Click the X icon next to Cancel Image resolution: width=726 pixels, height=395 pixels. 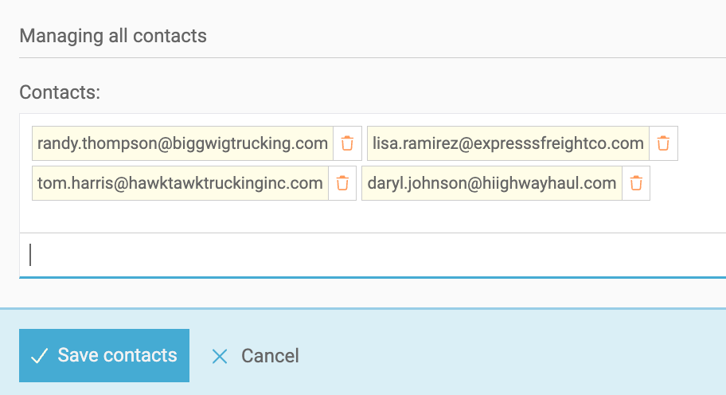click(x=220, y=356)
